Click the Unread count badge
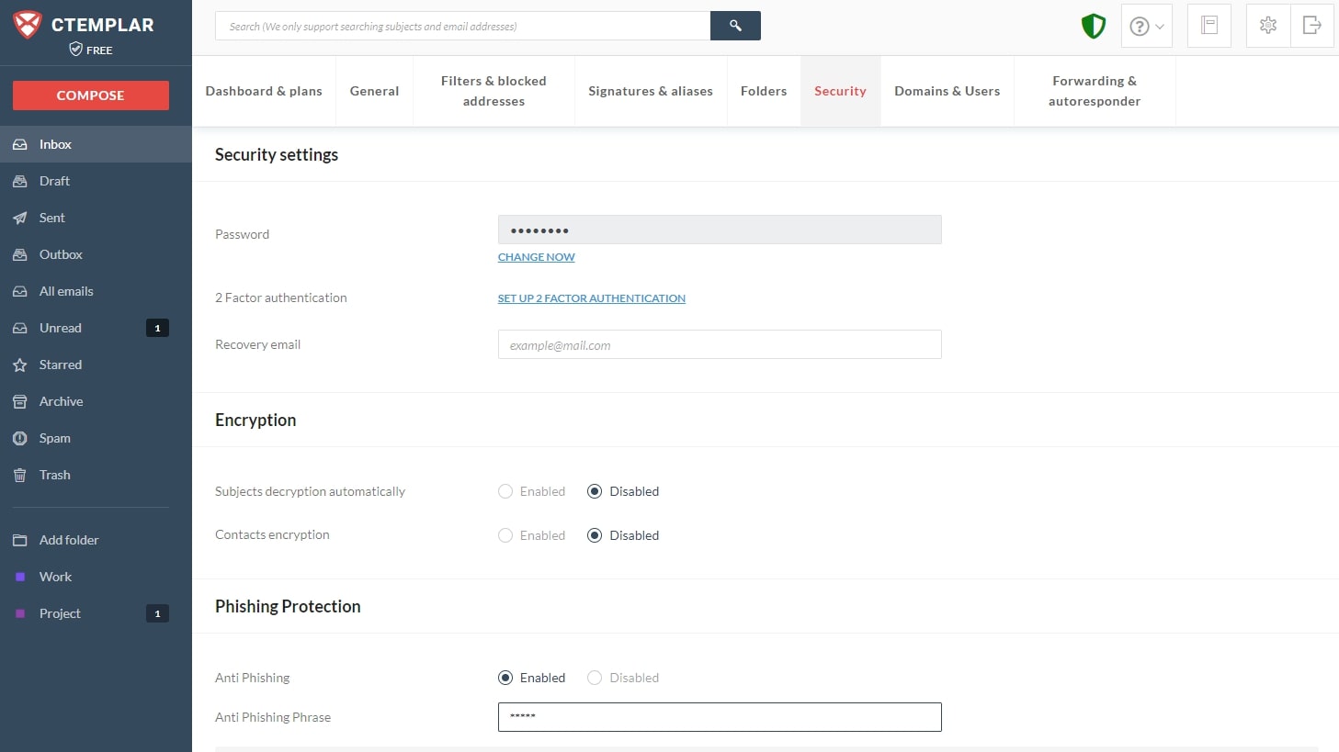This screenshot has height=752, width=1339. (157, 328)
